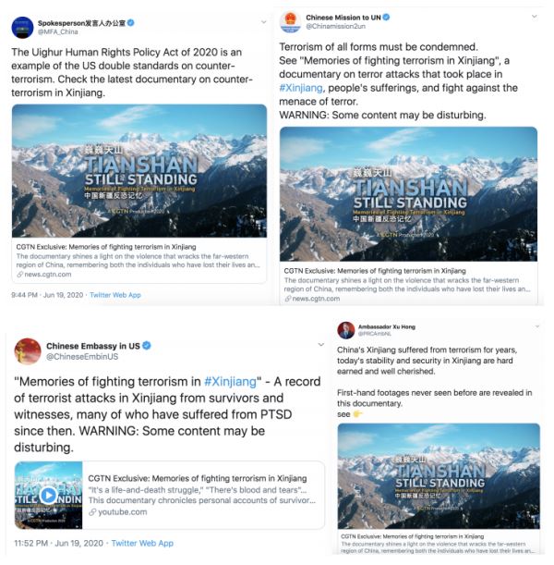Click #Xinjiang hashtag in Chinese Embassy tweet

pyautogui.click(x=230, y=382)
